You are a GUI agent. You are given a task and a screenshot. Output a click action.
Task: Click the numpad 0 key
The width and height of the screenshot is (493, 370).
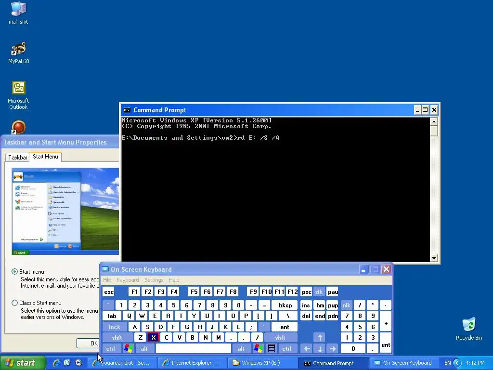coord(353,349)
